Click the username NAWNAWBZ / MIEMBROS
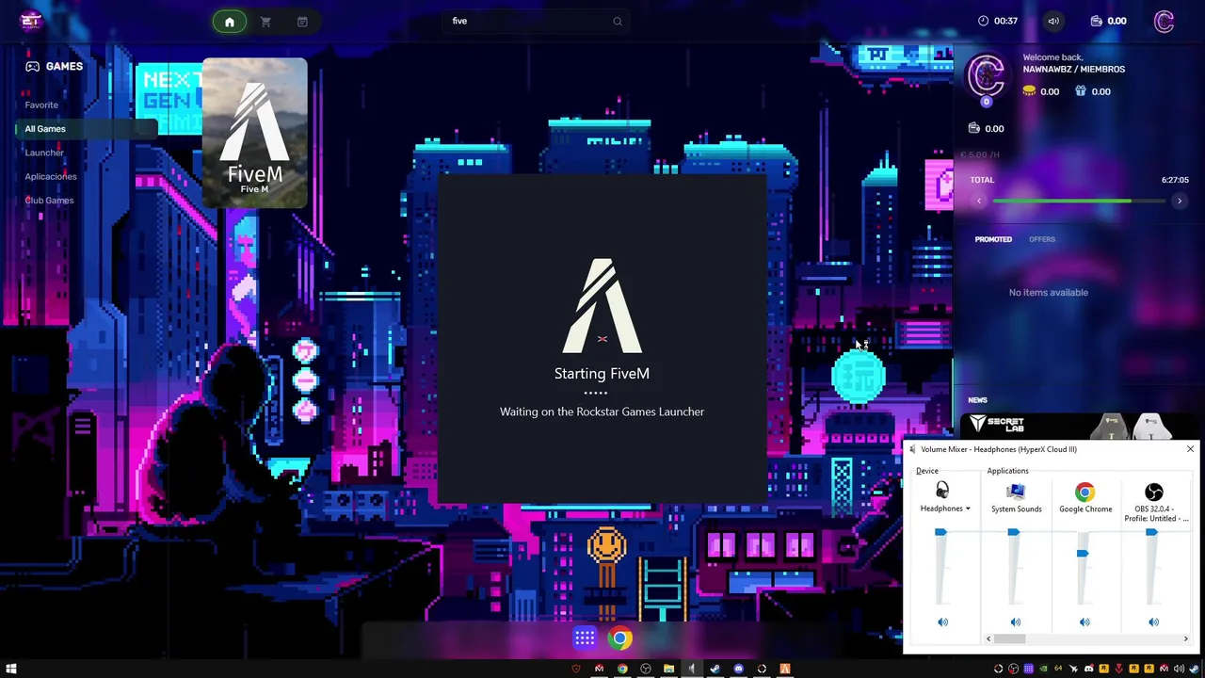 pyautogui.click(x=1074, y=69)
